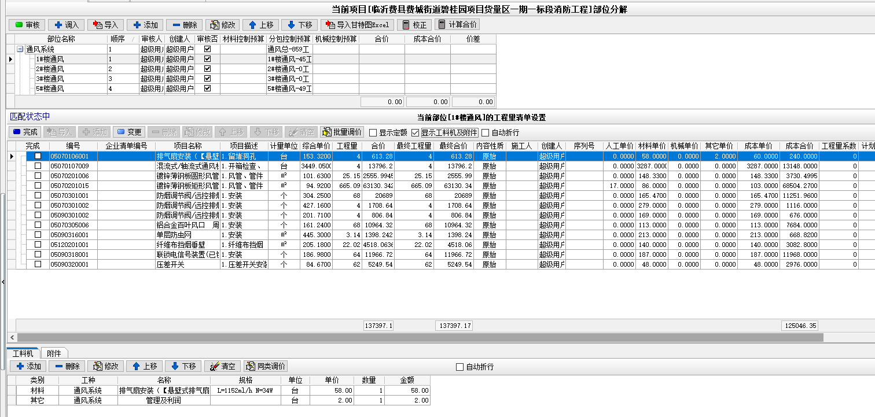Click the 校正 calculator button

point(414,25)
